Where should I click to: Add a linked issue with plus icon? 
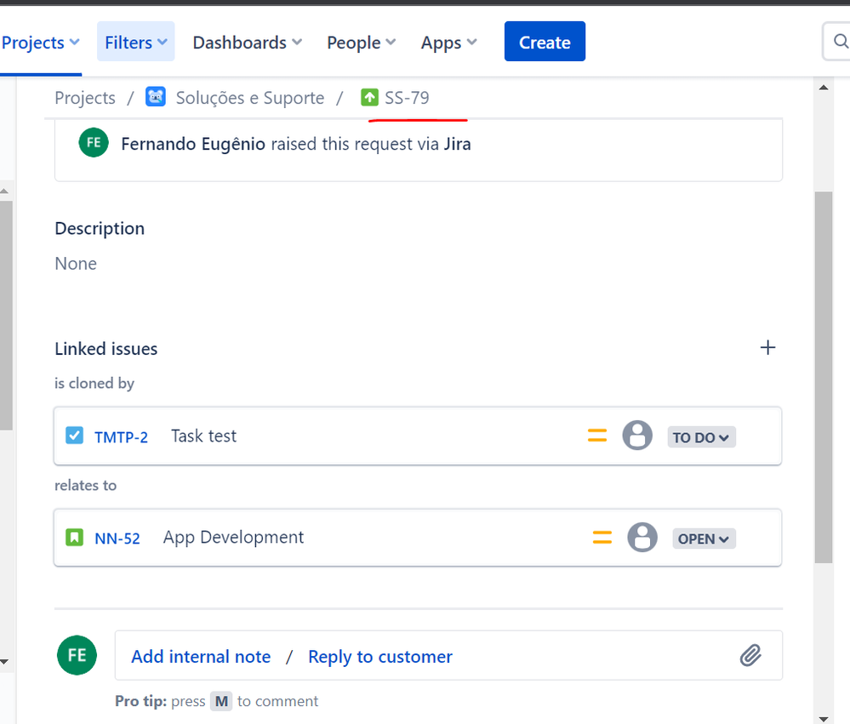(x=767, y=347)
